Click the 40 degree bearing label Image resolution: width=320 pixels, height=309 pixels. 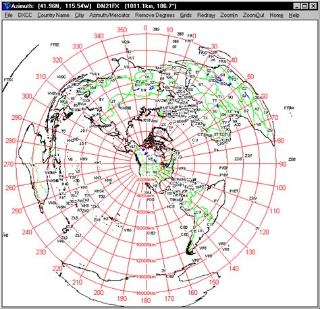pyautogui.click(x=234, y=60)
